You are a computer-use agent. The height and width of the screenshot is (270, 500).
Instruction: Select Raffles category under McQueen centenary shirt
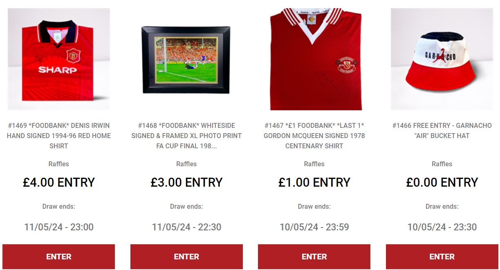pos(314,164)
